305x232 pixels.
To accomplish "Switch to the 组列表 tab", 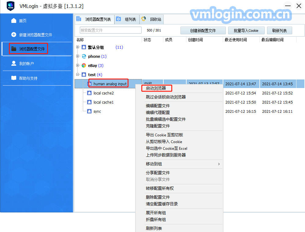I will (127, 20).
